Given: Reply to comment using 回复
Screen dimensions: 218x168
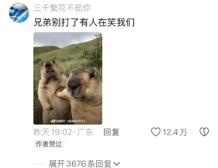Looking at the screenshot, I should [x=111, y=132].
